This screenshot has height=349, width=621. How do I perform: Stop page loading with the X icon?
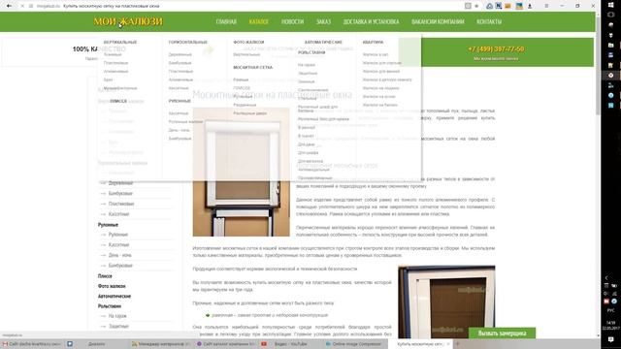[22, 6]
